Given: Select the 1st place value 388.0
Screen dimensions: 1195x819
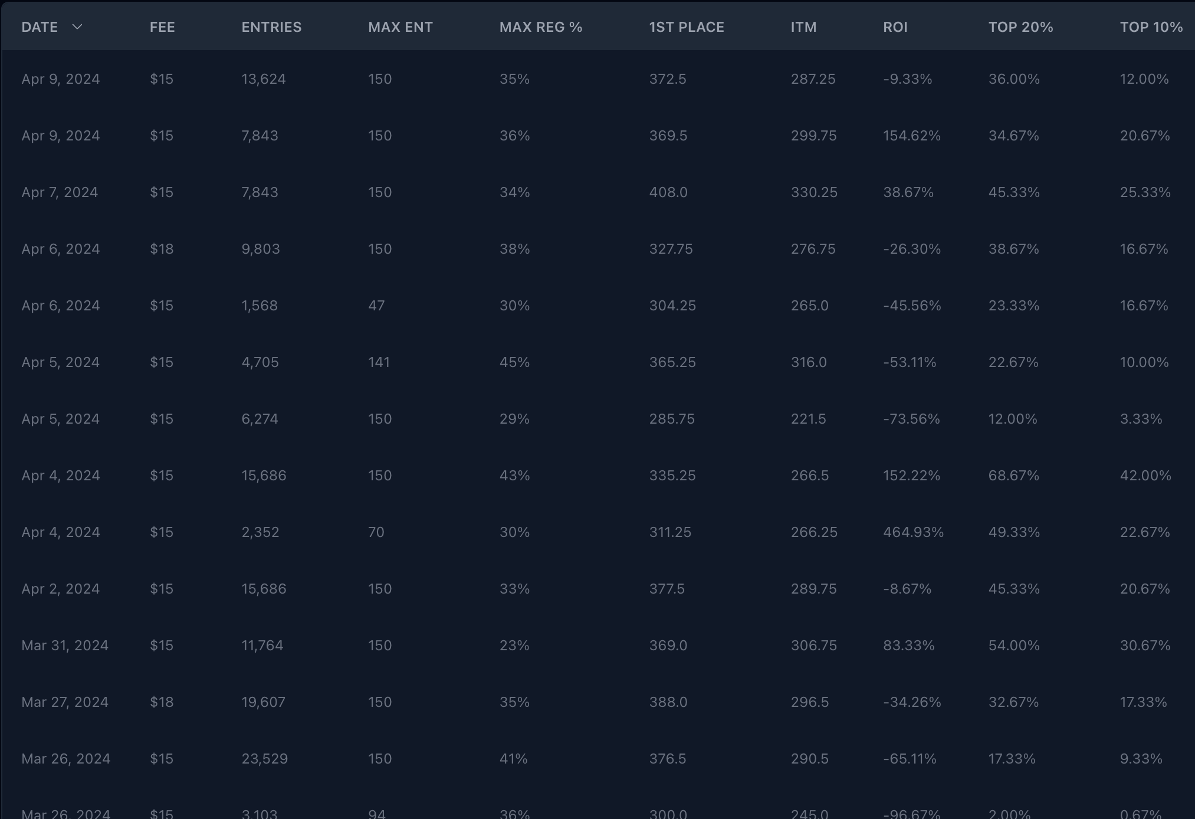Looking at the screenshot, I should click(x=668, y=702).
